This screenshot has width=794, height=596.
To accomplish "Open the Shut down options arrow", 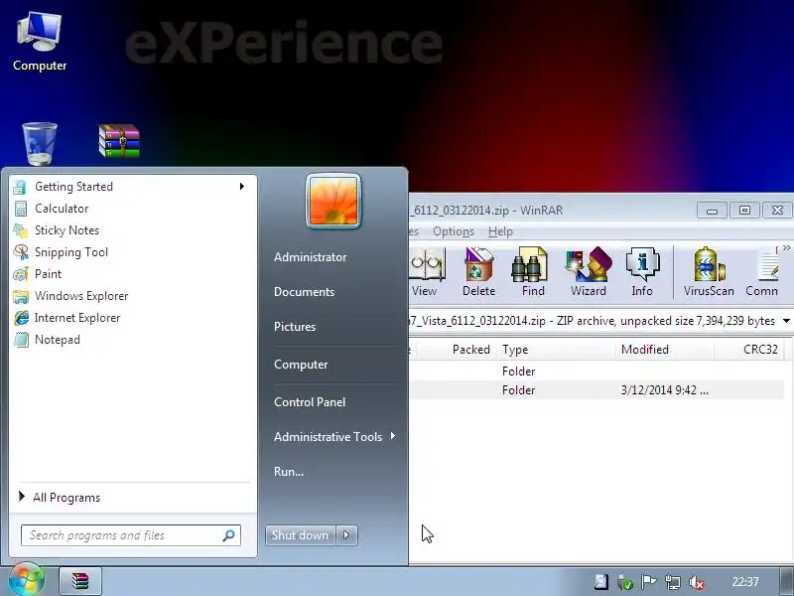I will tap(346, 535).
